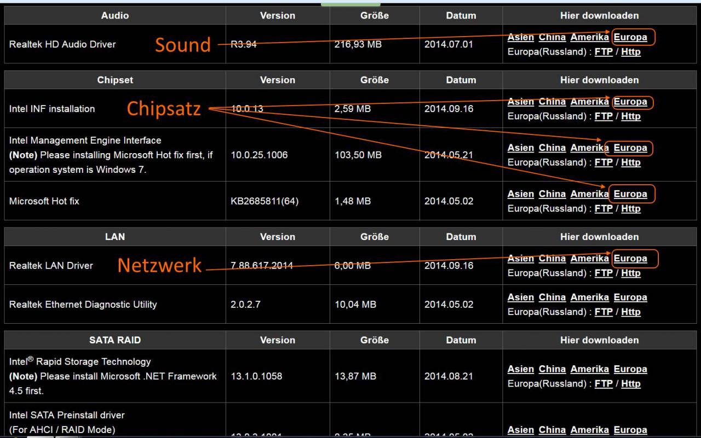701x438 pixels.
Task: Download Realtek HD Audio Driver from Europa
Action: tap(630, 37)
